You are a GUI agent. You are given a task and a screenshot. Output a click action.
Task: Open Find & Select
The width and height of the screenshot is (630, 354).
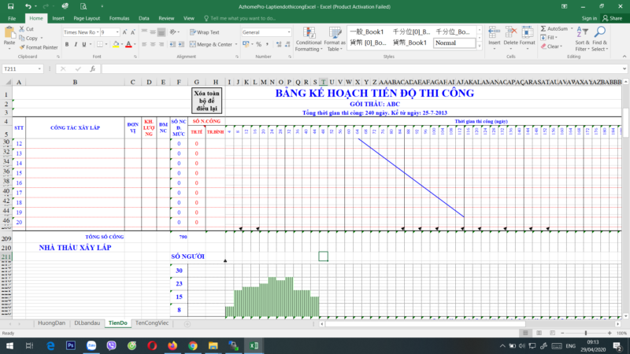coord(599,39)
